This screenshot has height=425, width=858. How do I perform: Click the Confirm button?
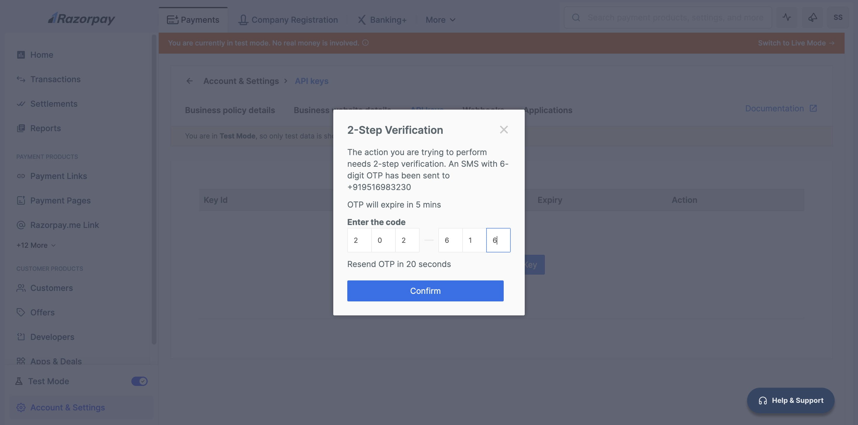(x=425, y=291)
